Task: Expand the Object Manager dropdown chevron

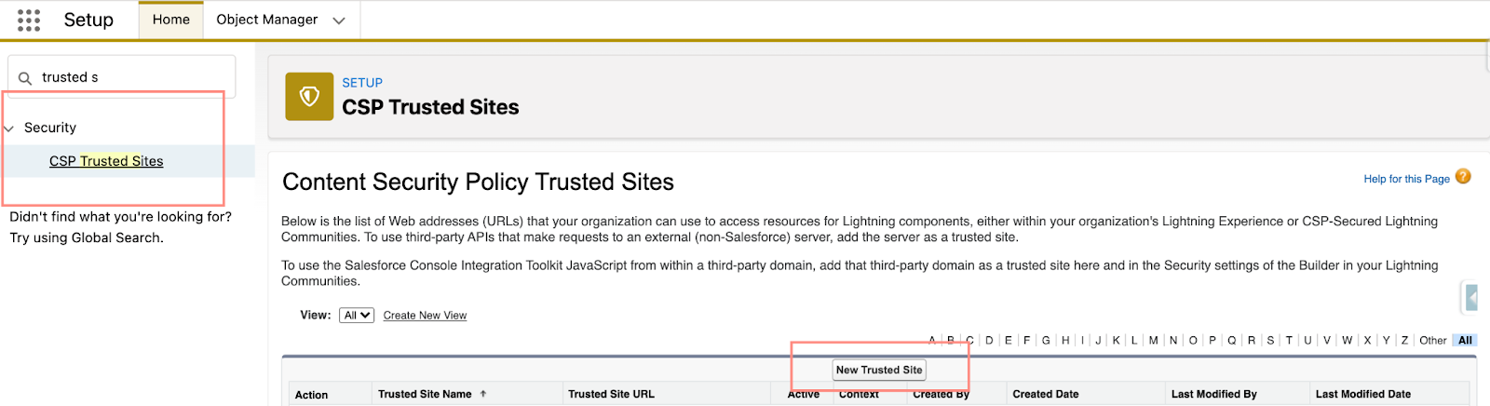Action: [339, 20]
